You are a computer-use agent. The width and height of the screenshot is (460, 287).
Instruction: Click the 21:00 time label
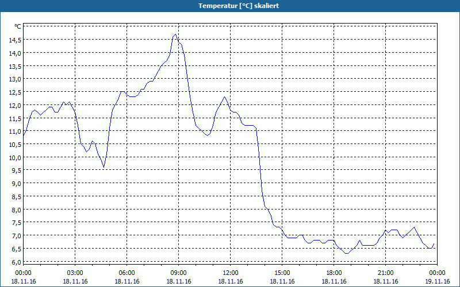(385, 273)
